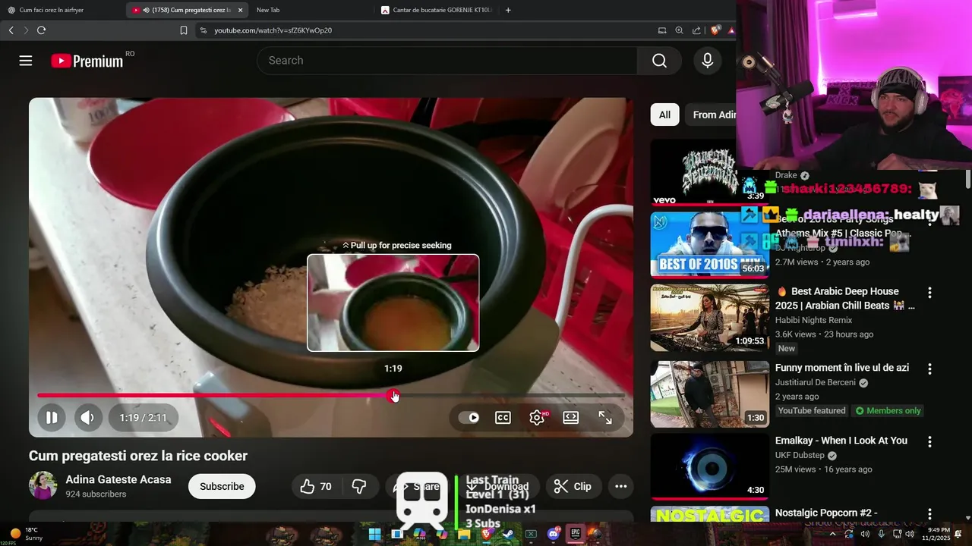Click the YouTube search field
The image size is (972, 546).
(447, 61)
